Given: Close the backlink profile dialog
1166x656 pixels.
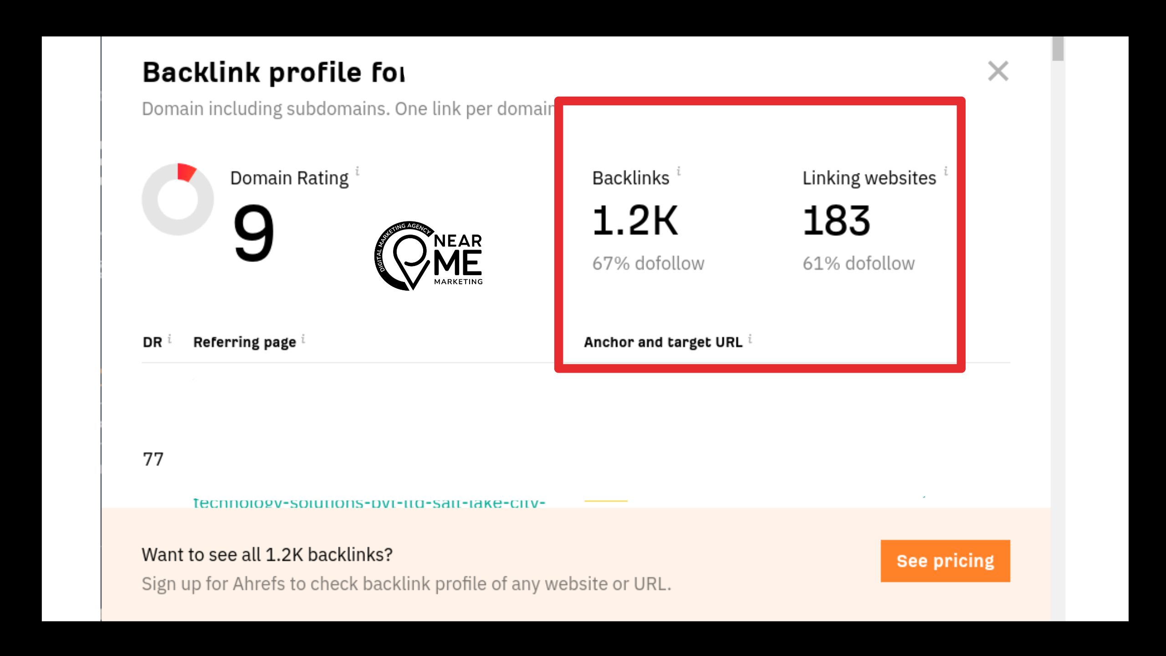Looking at the screenshot, I should pos(997,72).
